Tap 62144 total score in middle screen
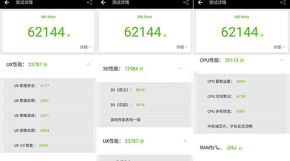The image size is (290, 161). coord(143,32)
